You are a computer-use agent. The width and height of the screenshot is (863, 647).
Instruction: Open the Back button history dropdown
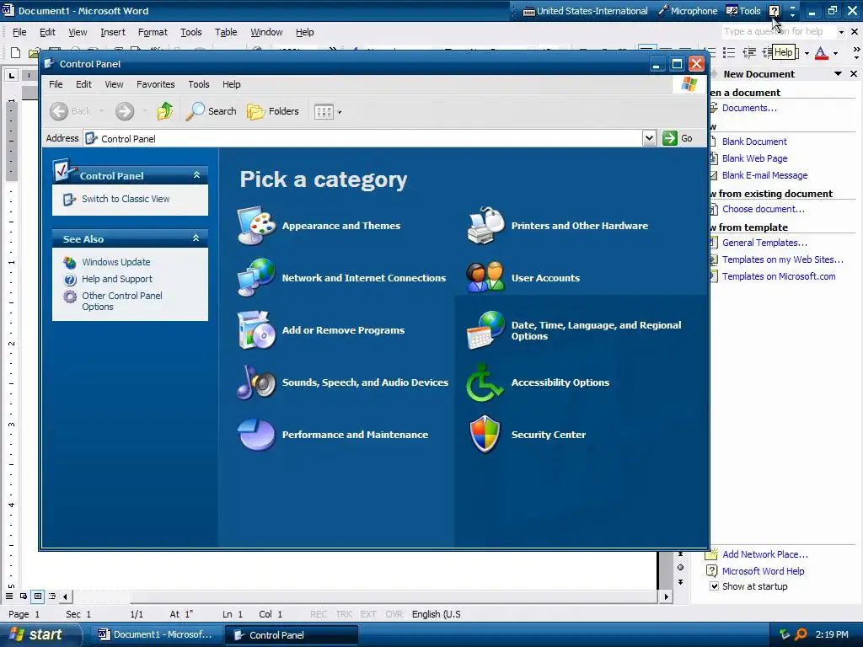(x=101, y=111)
